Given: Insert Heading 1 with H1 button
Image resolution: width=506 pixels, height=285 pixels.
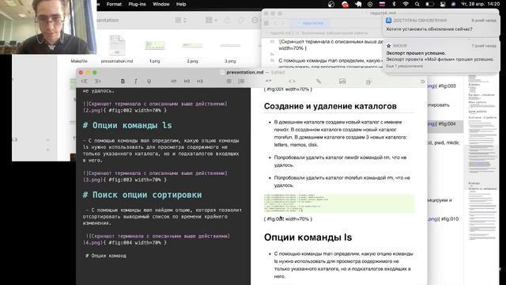Looking at the screenshot, I should [x=174, y=82].
